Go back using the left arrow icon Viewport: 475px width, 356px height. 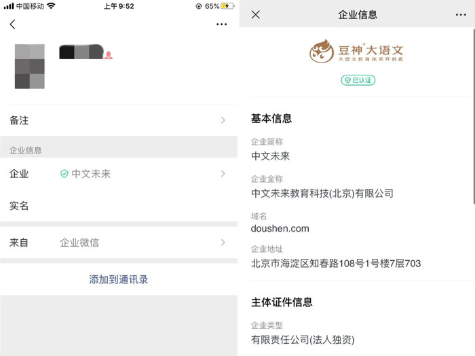point(12,24)
